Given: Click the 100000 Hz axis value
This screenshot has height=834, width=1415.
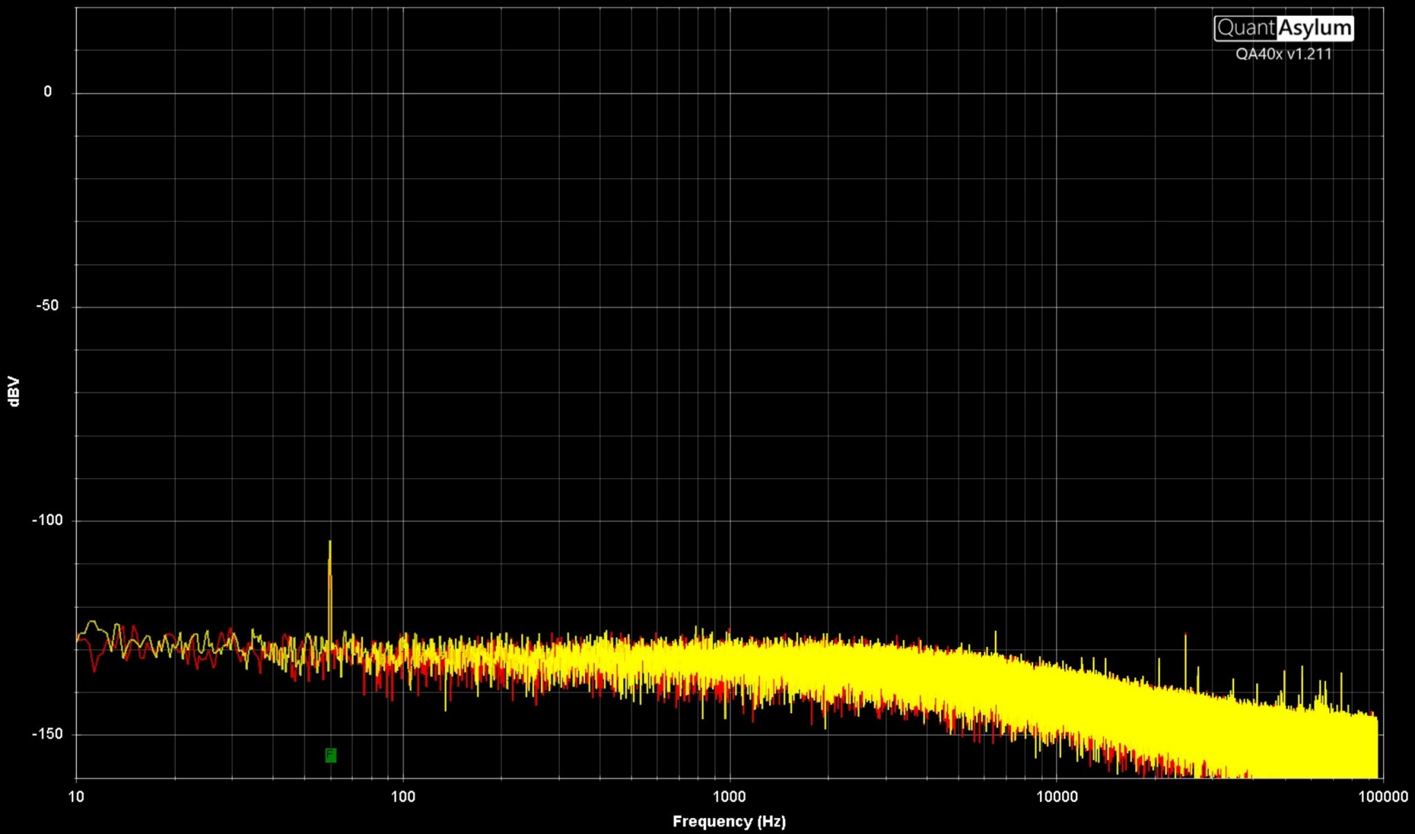Looking at the screenshot, I should click(1383, 797).
